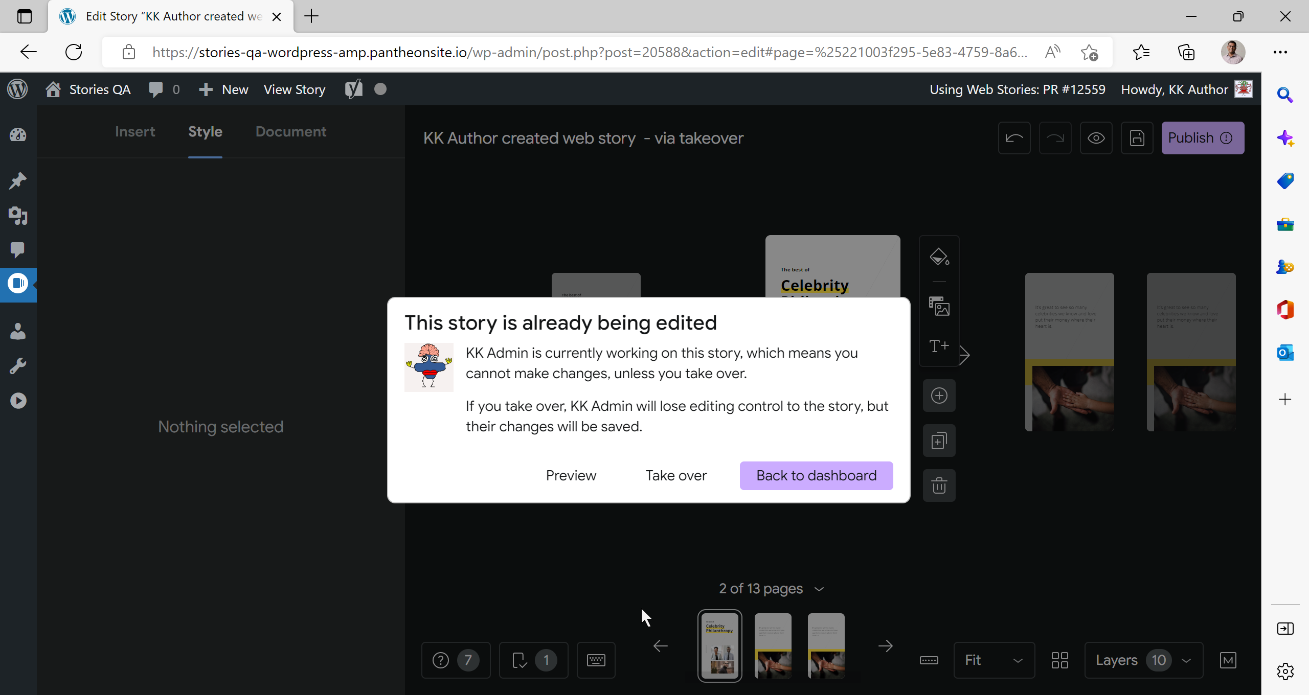Open the Comments sidebar icon
The width and height of the screenshot is (1309, 695).
coord(18,250)
